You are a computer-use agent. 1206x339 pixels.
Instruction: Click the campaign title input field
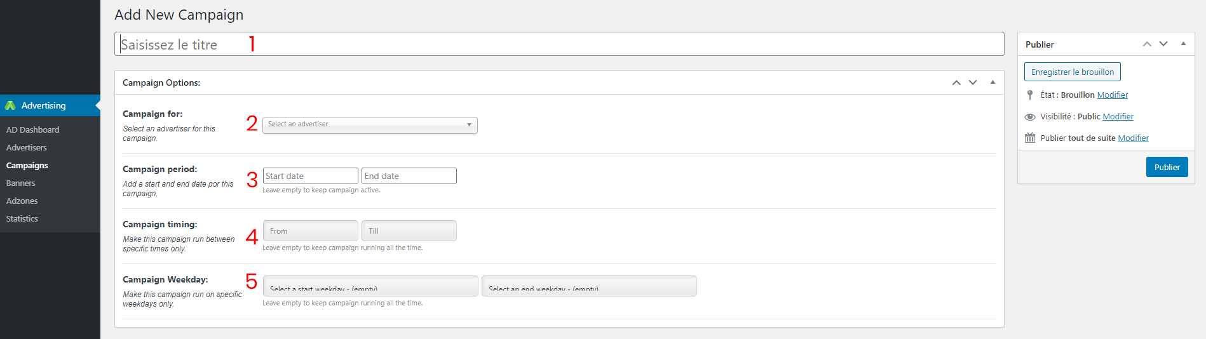(x=559, y=44)
